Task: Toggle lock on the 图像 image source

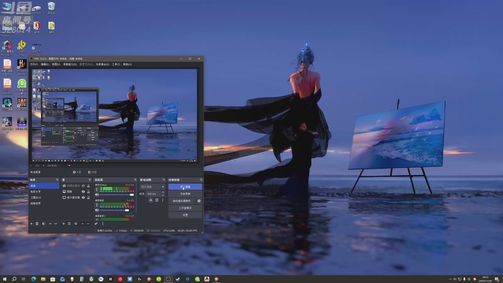Action: 88,192
